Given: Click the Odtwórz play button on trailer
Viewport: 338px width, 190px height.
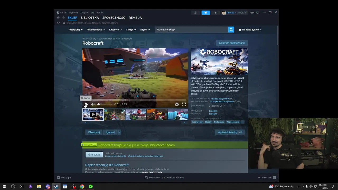Looking at the screenshot, I should point(86,104).
